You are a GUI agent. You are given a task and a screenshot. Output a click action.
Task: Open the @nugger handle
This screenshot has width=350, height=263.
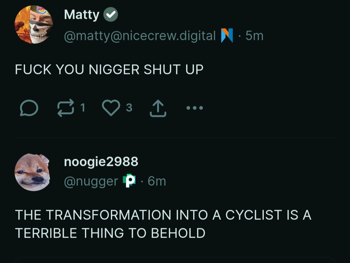click(91, 181)
